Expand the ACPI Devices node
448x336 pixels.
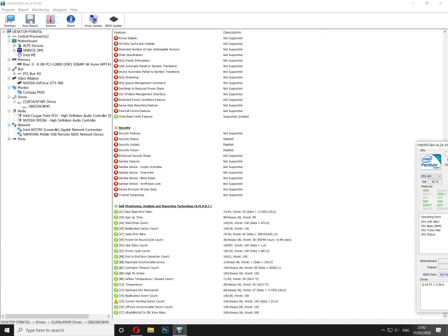(14, 46)
